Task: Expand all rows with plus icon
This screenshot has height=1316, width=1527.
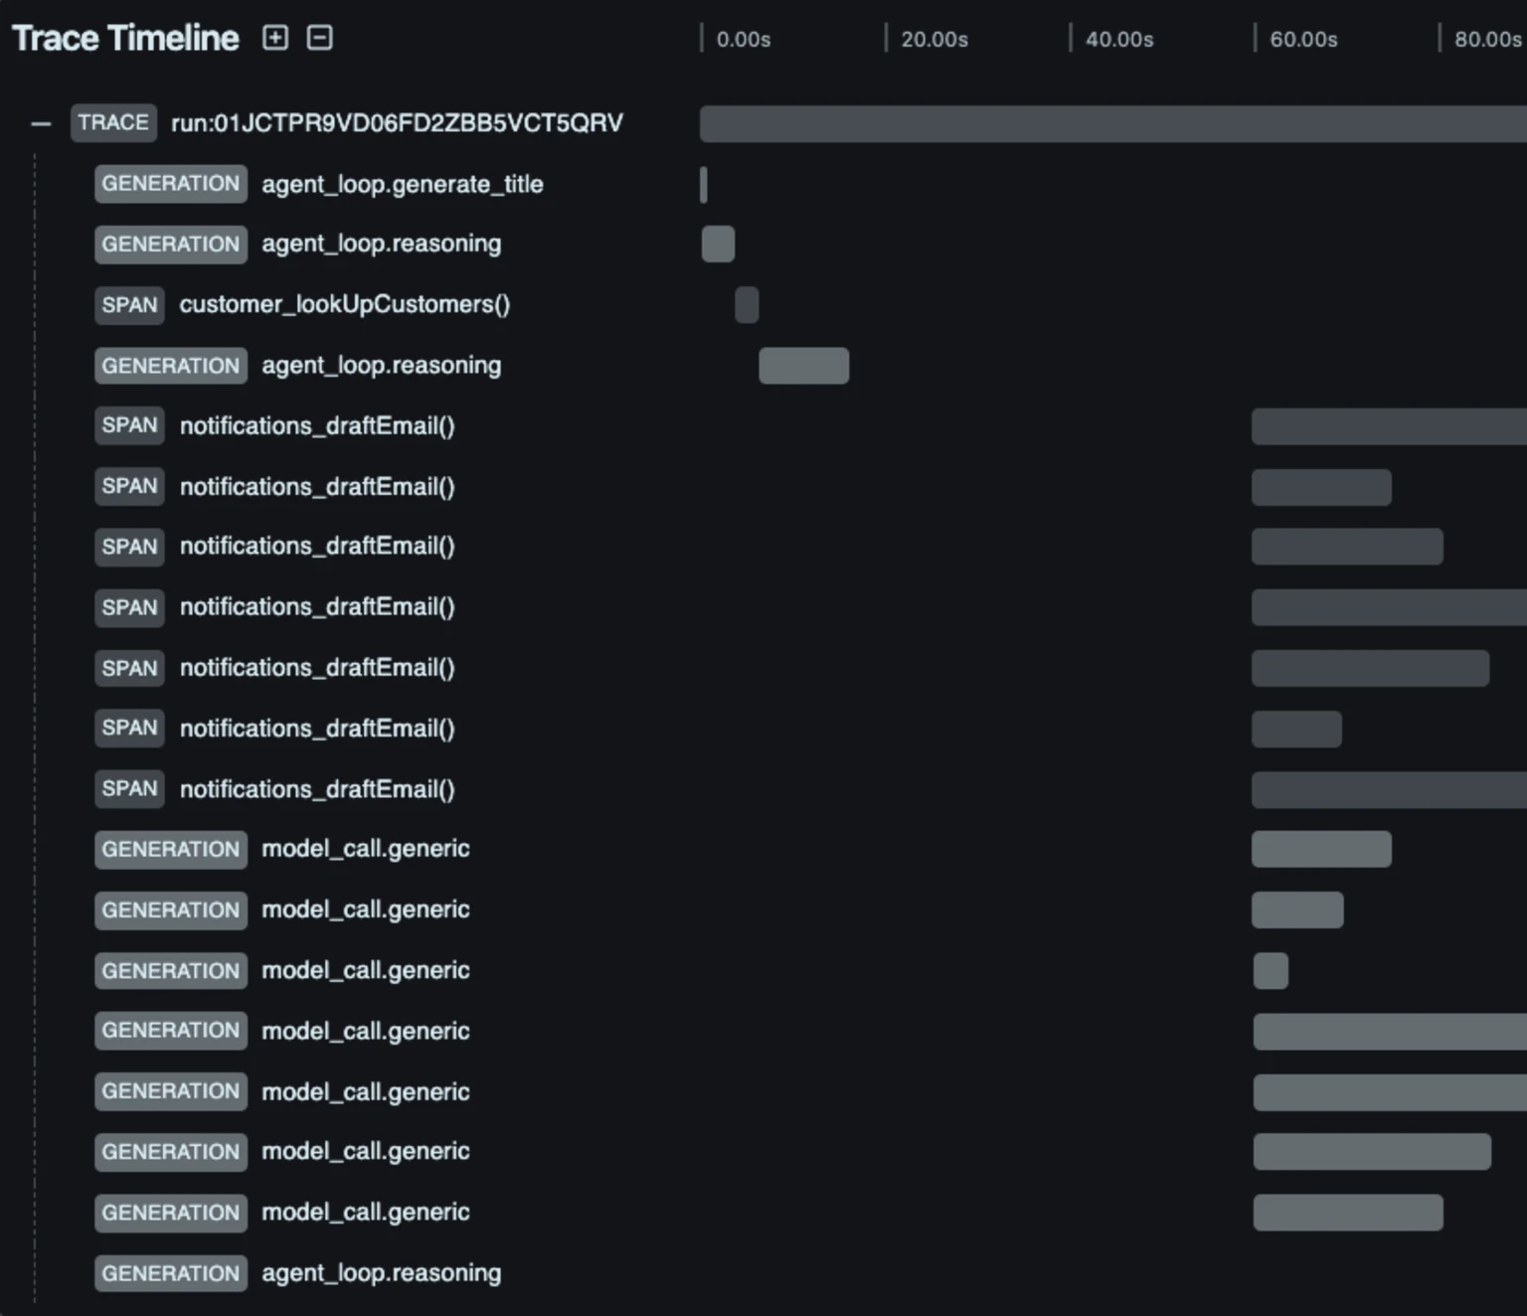Action: click(x=274, y=38)
